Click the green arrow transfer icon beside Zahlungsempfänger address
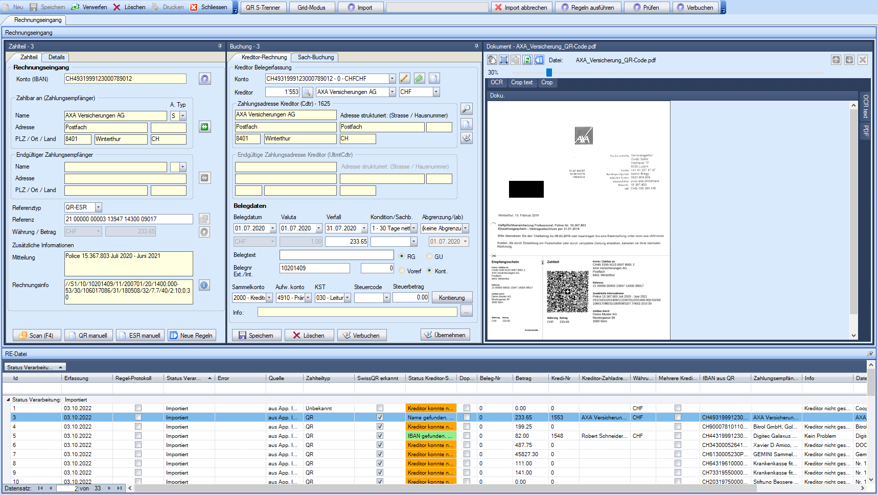The image size is (878, 495). pyautogui.click(x=204, y=127)
